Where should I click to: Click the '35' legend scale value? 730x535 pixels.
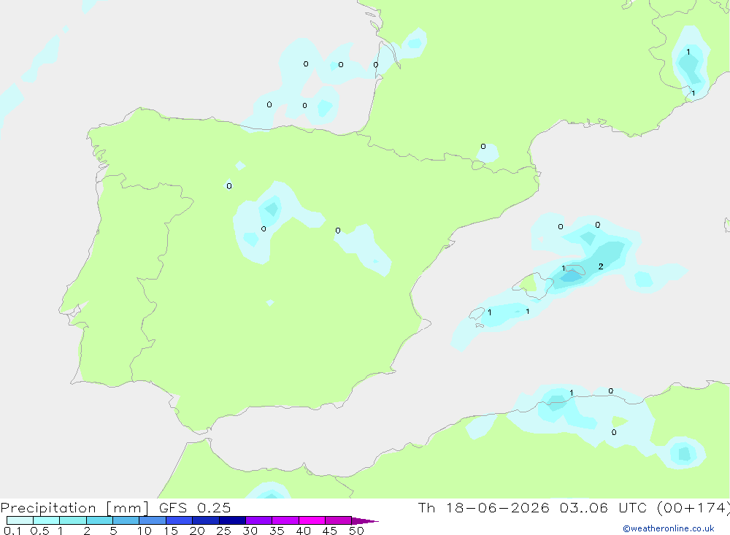277,531
